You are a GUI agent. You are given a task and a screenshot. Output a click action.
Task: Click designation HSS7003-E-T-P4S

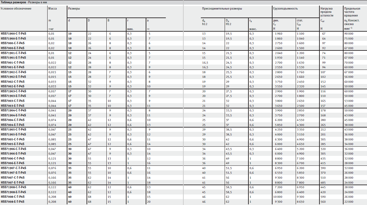point(13,106)
